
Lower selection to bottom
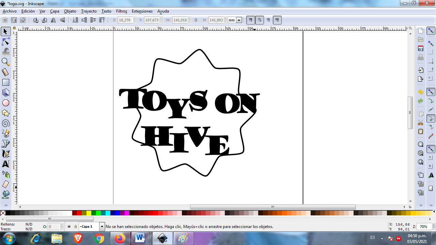[x=75, y=20]
